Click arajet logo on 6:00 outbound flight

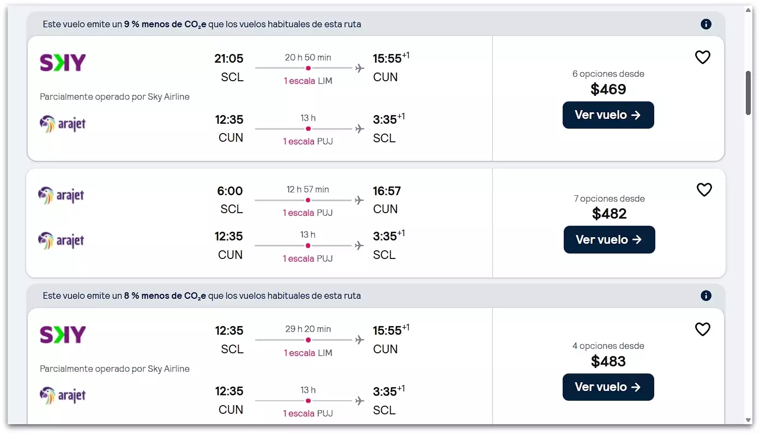click(61, 195)
